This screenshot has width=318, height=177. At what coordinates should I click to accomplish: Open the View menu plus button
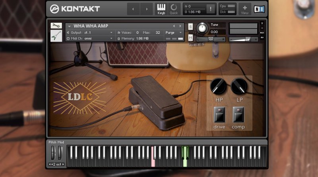[244, 9]
